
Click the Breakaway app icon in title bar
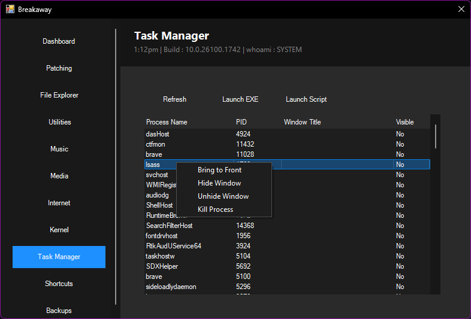tap(10, 9)
